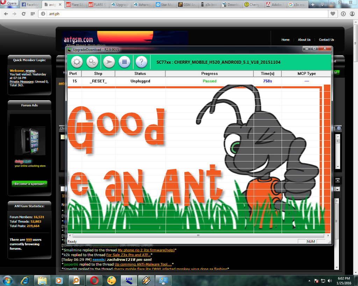The image size is (358, 286).
Task: Reload the page with the refresh icon
Action: tap(23, 14)
